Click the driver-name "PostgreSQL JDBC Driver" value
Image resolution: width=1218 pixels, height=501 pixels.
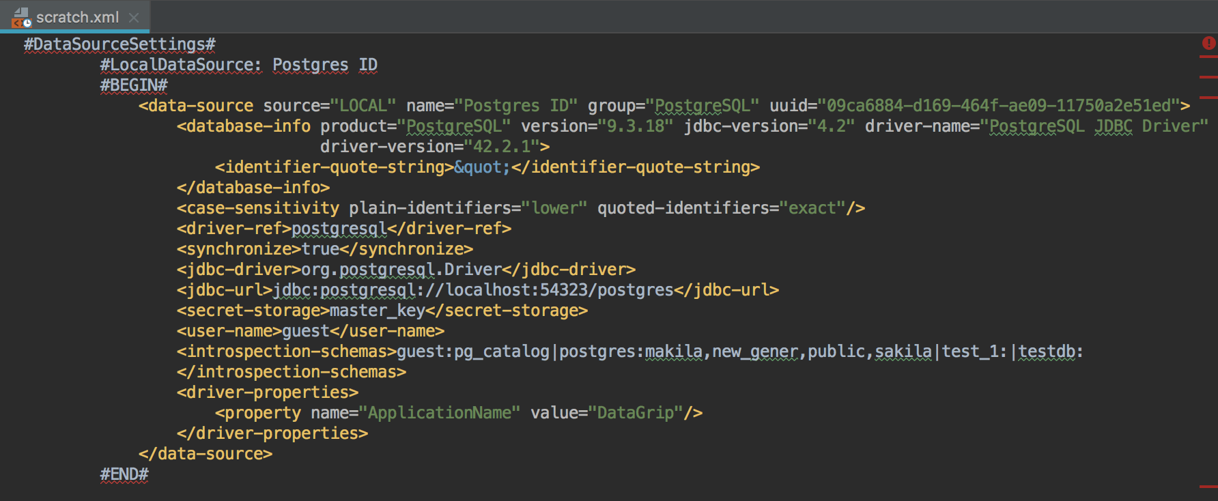click(x=1094, y=126)
